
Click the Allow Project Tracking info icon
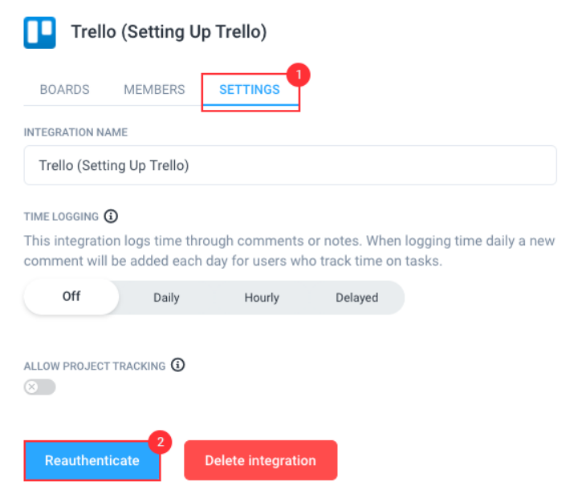(x=178, y=365)
